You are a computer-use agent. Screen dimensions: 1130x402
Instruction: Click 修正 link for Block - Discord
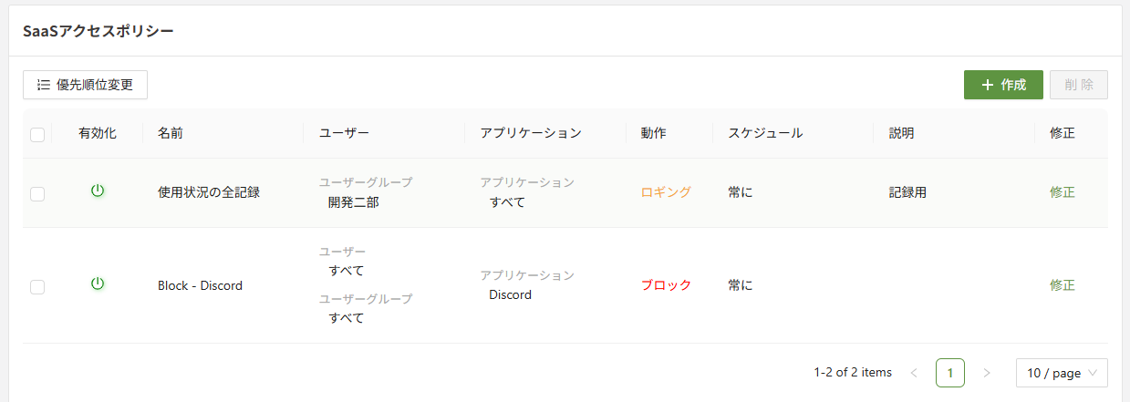(x=1063, y=285)
